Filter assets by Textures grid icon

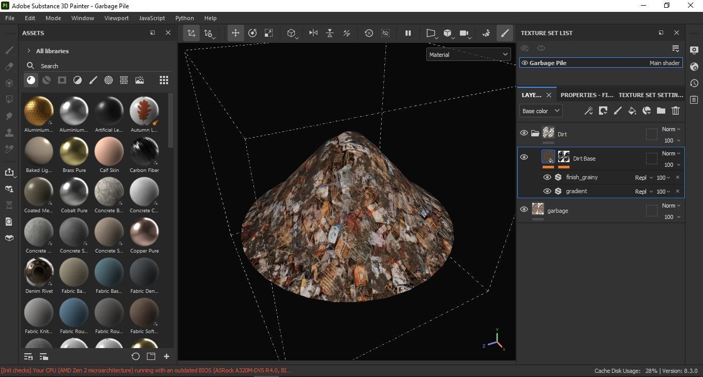click(124, 80)
